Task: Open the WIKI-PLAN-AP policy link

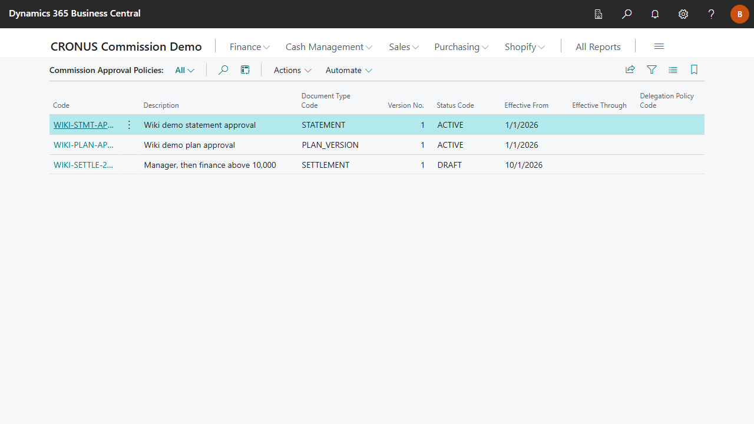Action: [84, 145]
